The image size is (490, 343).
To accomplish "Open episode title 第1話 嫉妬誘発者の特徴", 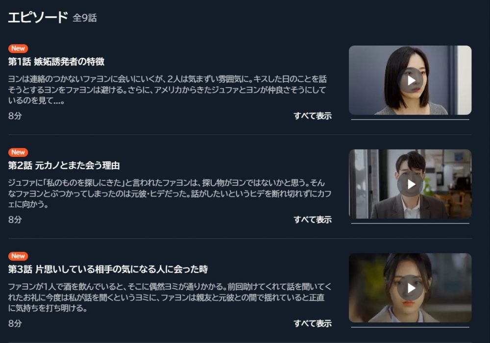I will (x=56, y=62).
